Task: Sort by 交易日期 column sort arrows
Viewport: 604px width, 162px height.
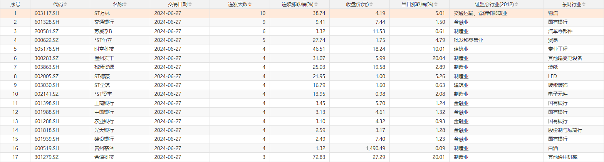Action: point(190,5)
